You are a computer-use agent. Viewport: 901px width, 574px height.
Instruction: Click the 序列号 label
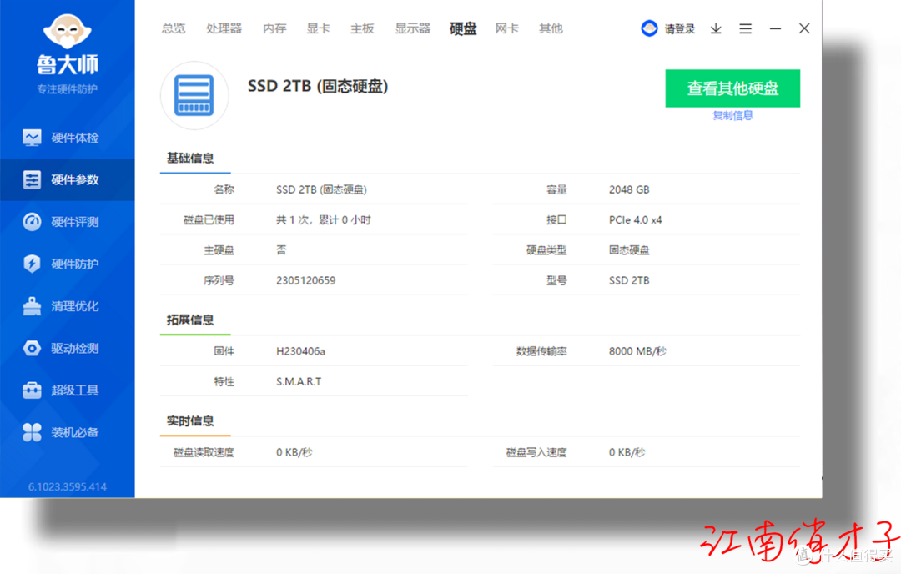coord(219,280)
